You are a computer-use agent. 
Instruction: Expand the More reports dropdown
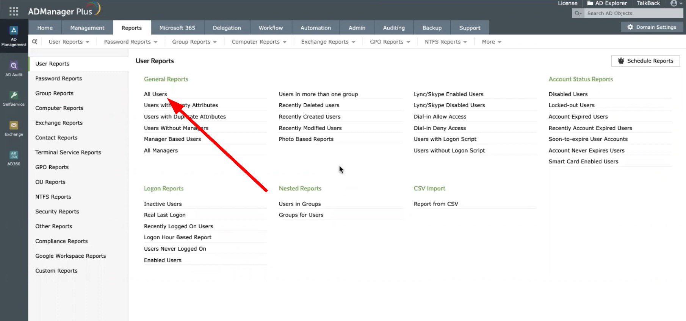(x=491, y=42)
